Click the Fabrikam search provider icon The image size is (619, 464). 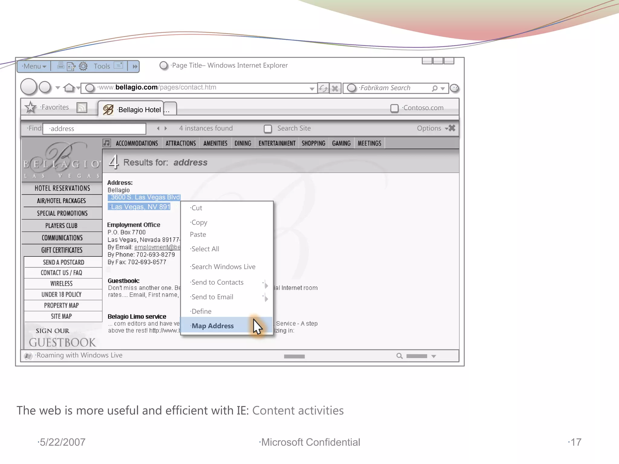(351, 88)
